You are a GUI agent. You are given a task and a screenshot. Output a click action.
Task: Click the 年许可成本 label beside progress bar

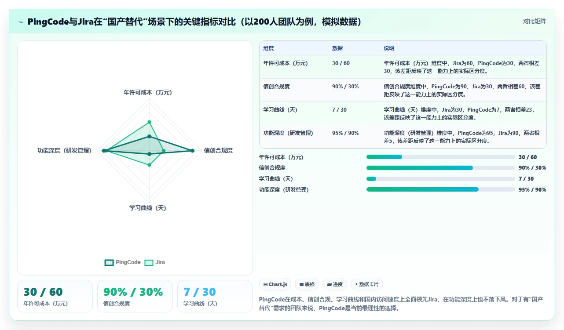281,157
